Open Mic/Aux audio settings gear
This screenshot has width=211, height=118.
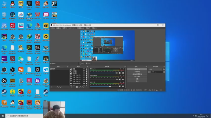(123, 73)
